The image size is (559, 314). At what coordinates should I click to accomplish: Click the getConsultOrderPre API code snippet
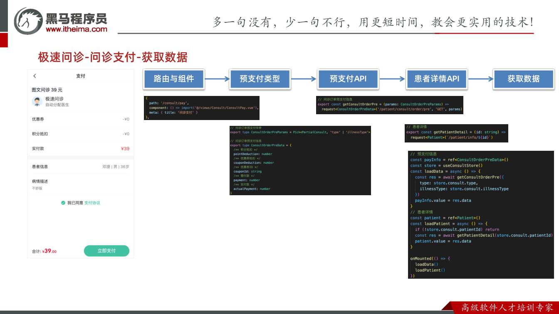click(x=390, y=105)
